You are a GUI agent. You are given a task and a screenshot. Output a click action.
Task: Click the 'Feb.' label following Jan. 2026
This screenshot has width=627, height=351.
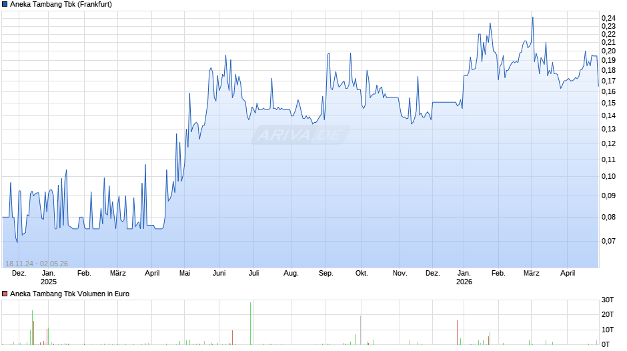coord(498,274)
